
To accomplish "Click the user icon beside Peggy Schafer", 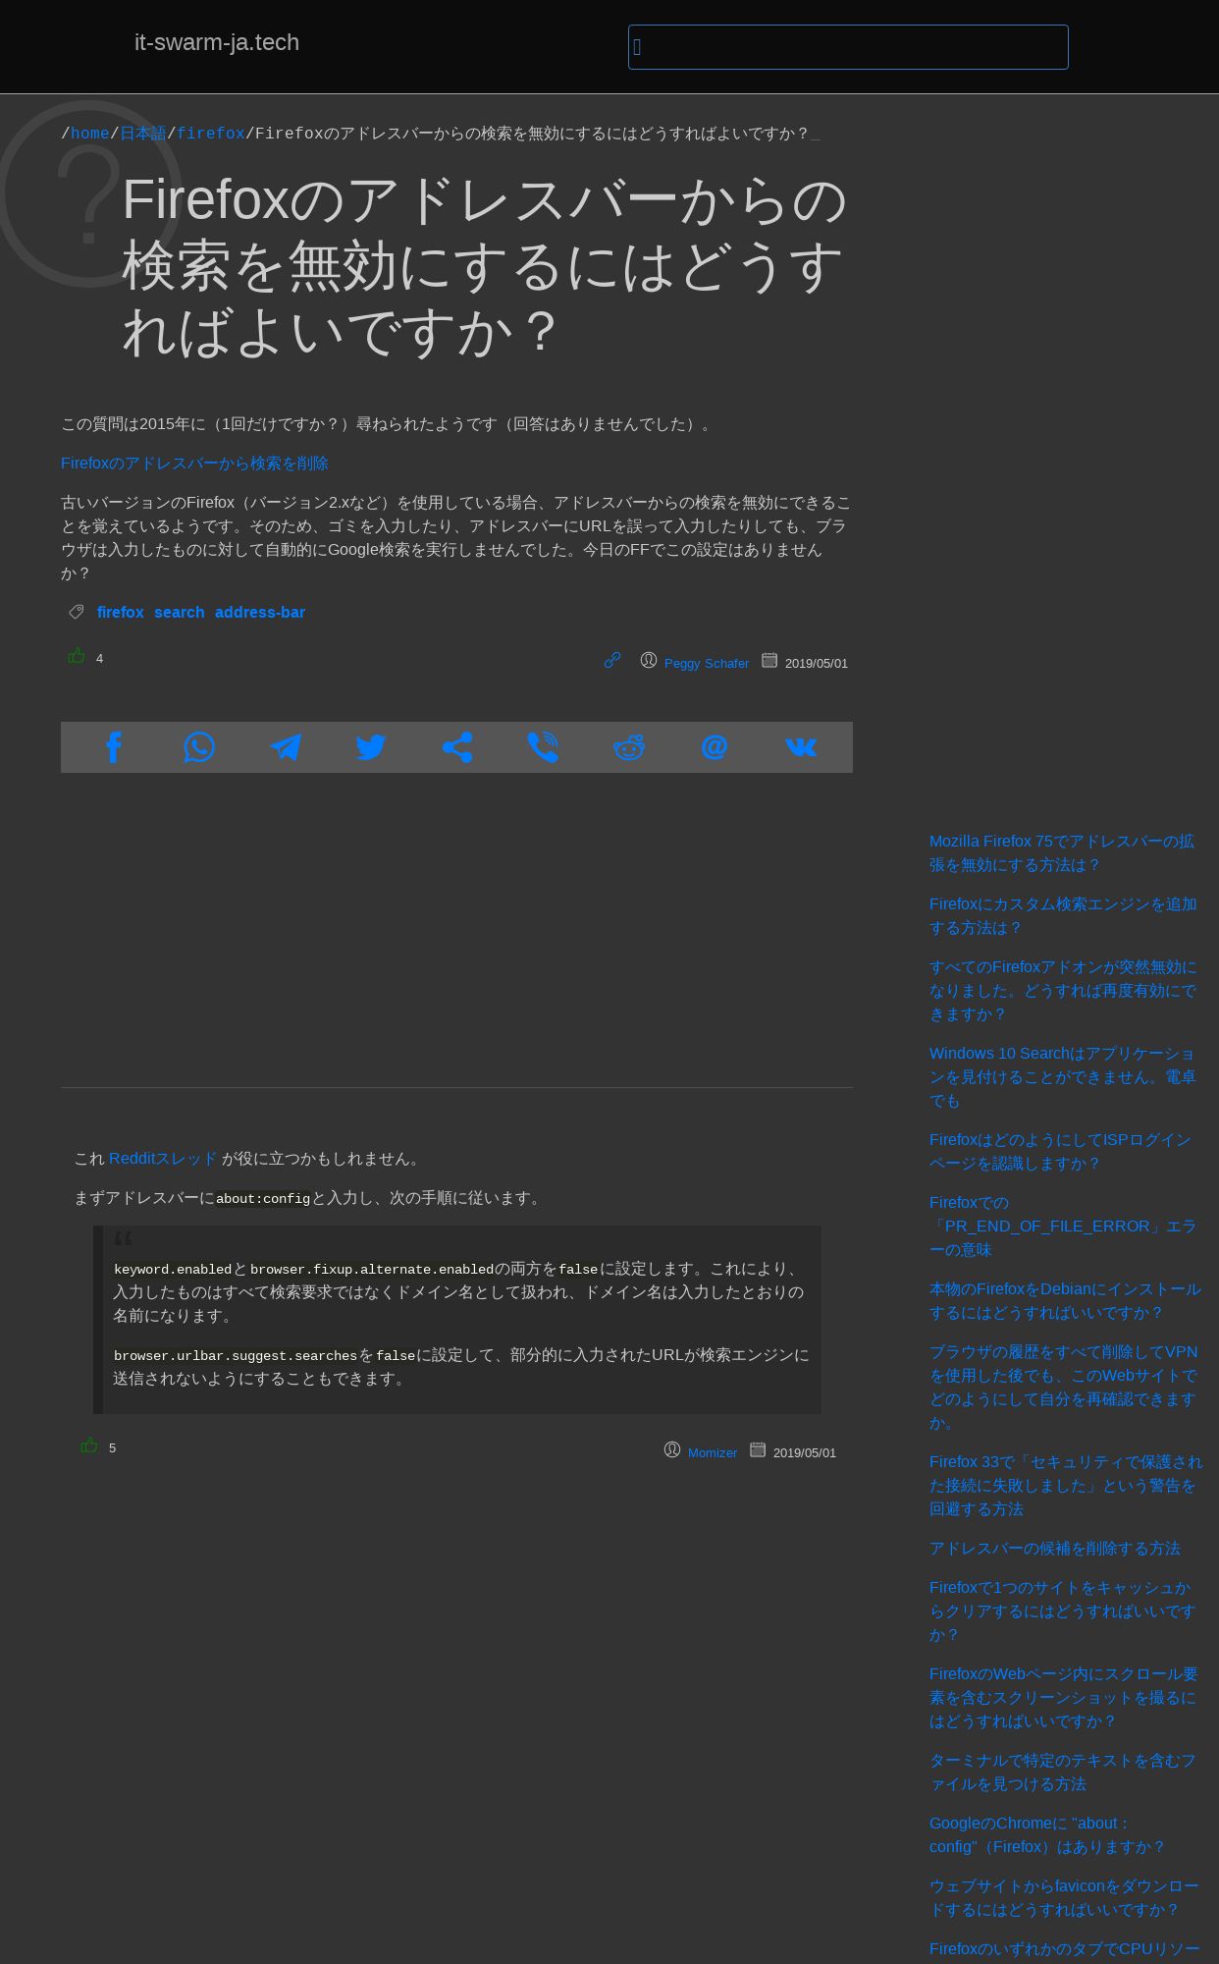I will [649, 660].
